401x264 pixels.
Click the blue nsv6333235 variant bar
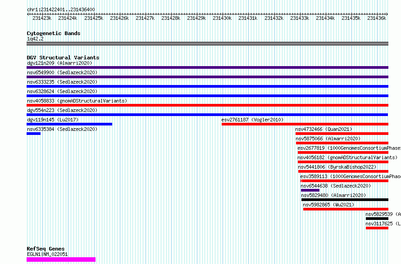pos(207,86)
